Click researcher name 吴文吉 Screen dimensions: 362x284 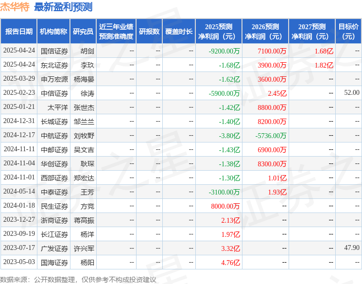pyautogui.click(x=84, y=150)
